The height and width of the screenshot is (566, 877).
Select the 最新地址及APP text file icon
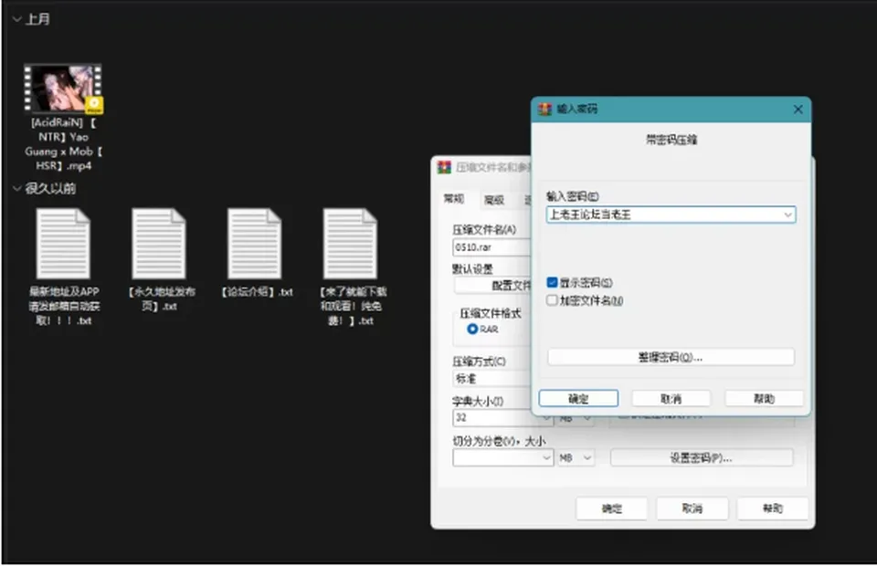point(63,244)
